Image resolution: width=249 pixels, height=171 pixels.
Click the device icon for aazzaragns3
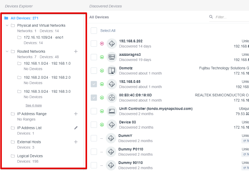click(x=112, y=57)
